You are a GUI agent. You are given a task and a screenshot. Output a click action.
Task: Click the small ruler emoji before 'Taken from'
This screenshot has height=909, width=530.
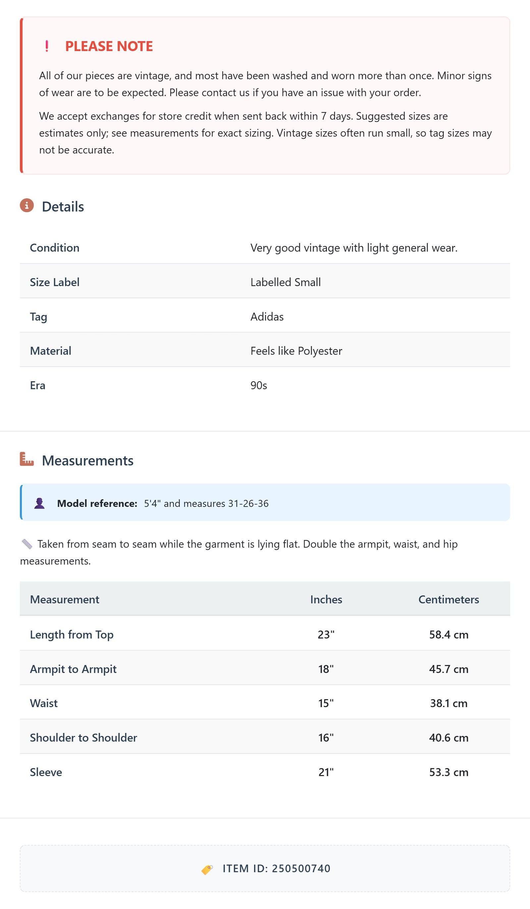click(27, 544)
